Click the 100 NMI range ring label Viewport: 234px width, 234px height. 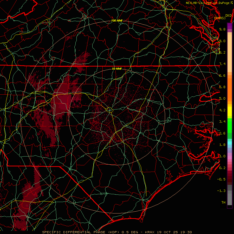(117, 21)
